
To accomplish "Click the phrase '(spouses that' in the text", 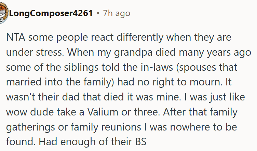I will (x=207, y=68).
